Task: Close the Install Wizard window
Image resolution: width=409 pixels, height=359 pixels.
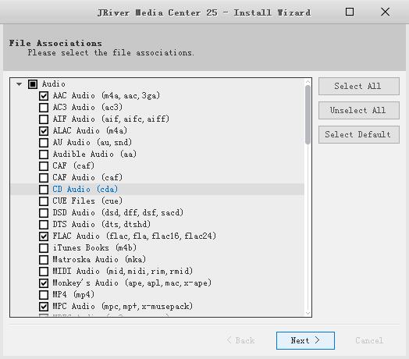Action: tap(385, 12)
